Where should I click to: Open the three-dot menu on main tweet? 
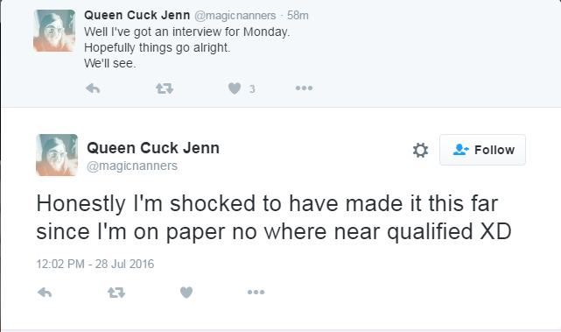(x=256, y=293)
